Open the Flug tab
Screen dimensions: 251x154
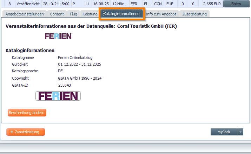click(x=73, y=14)
